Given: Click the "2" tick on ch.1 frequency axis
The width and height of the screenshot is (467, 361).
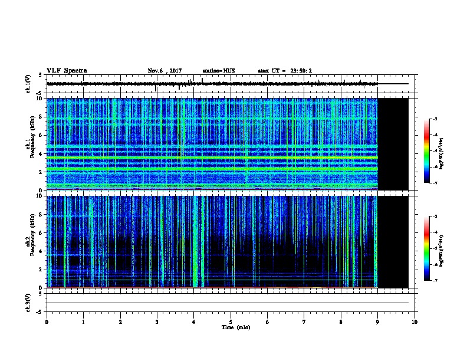Looking at the screenshot, I should click(41, 172).
